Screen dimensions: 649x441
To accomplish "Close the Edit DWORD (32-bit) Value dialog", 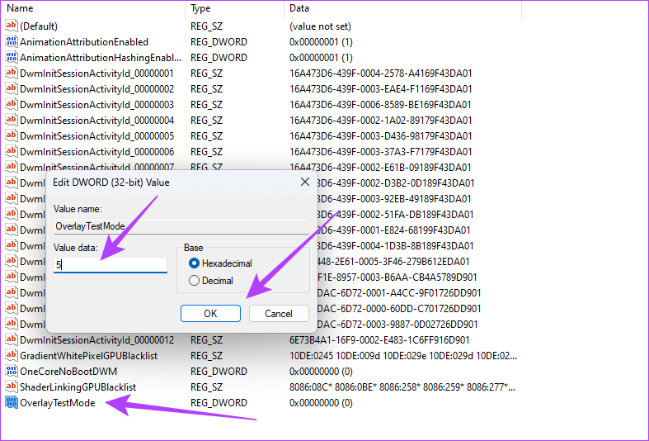I will click(x=305, y=182).
